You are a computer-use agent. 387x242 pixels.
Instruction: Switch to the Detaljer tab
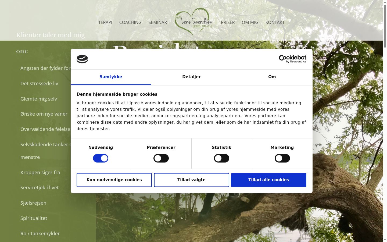(191, 77)
